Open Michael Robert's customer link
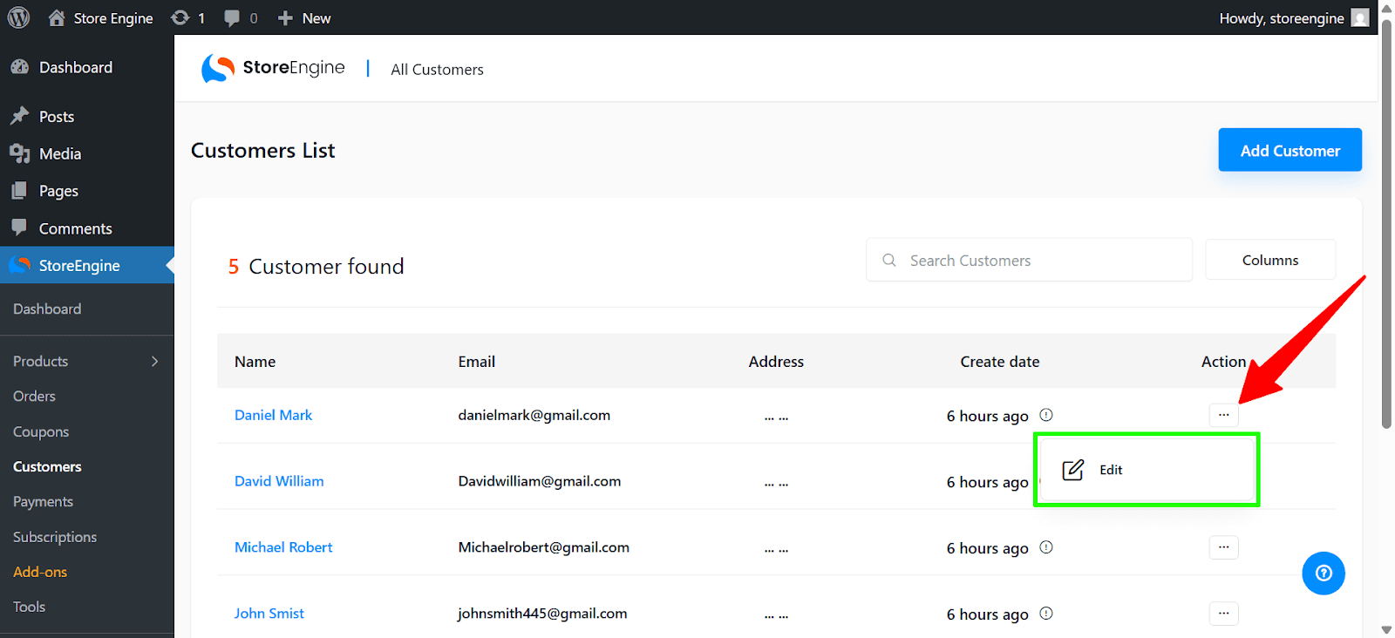The height and width of the screenshot is (638, 1395). (x=283, y=547)
